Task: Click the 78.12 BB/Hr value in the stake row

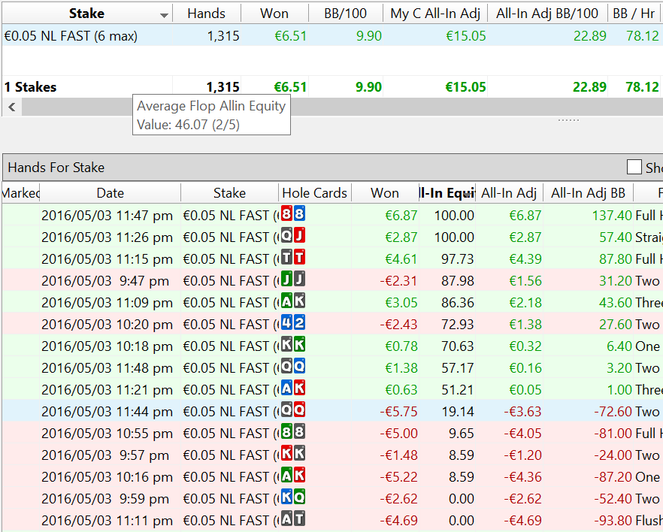Action: click(643, 36)
